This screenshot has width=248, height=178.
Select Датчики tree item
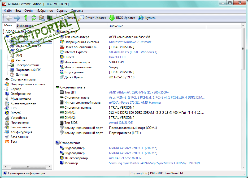point(22,75)
